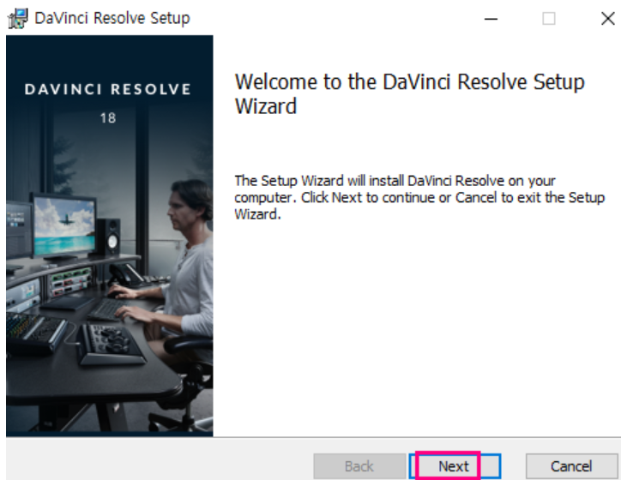The height and width of the screenshot is (480, 621).
Task: Cancel the DaVinci Resolve setup
Action: point(571,465)
